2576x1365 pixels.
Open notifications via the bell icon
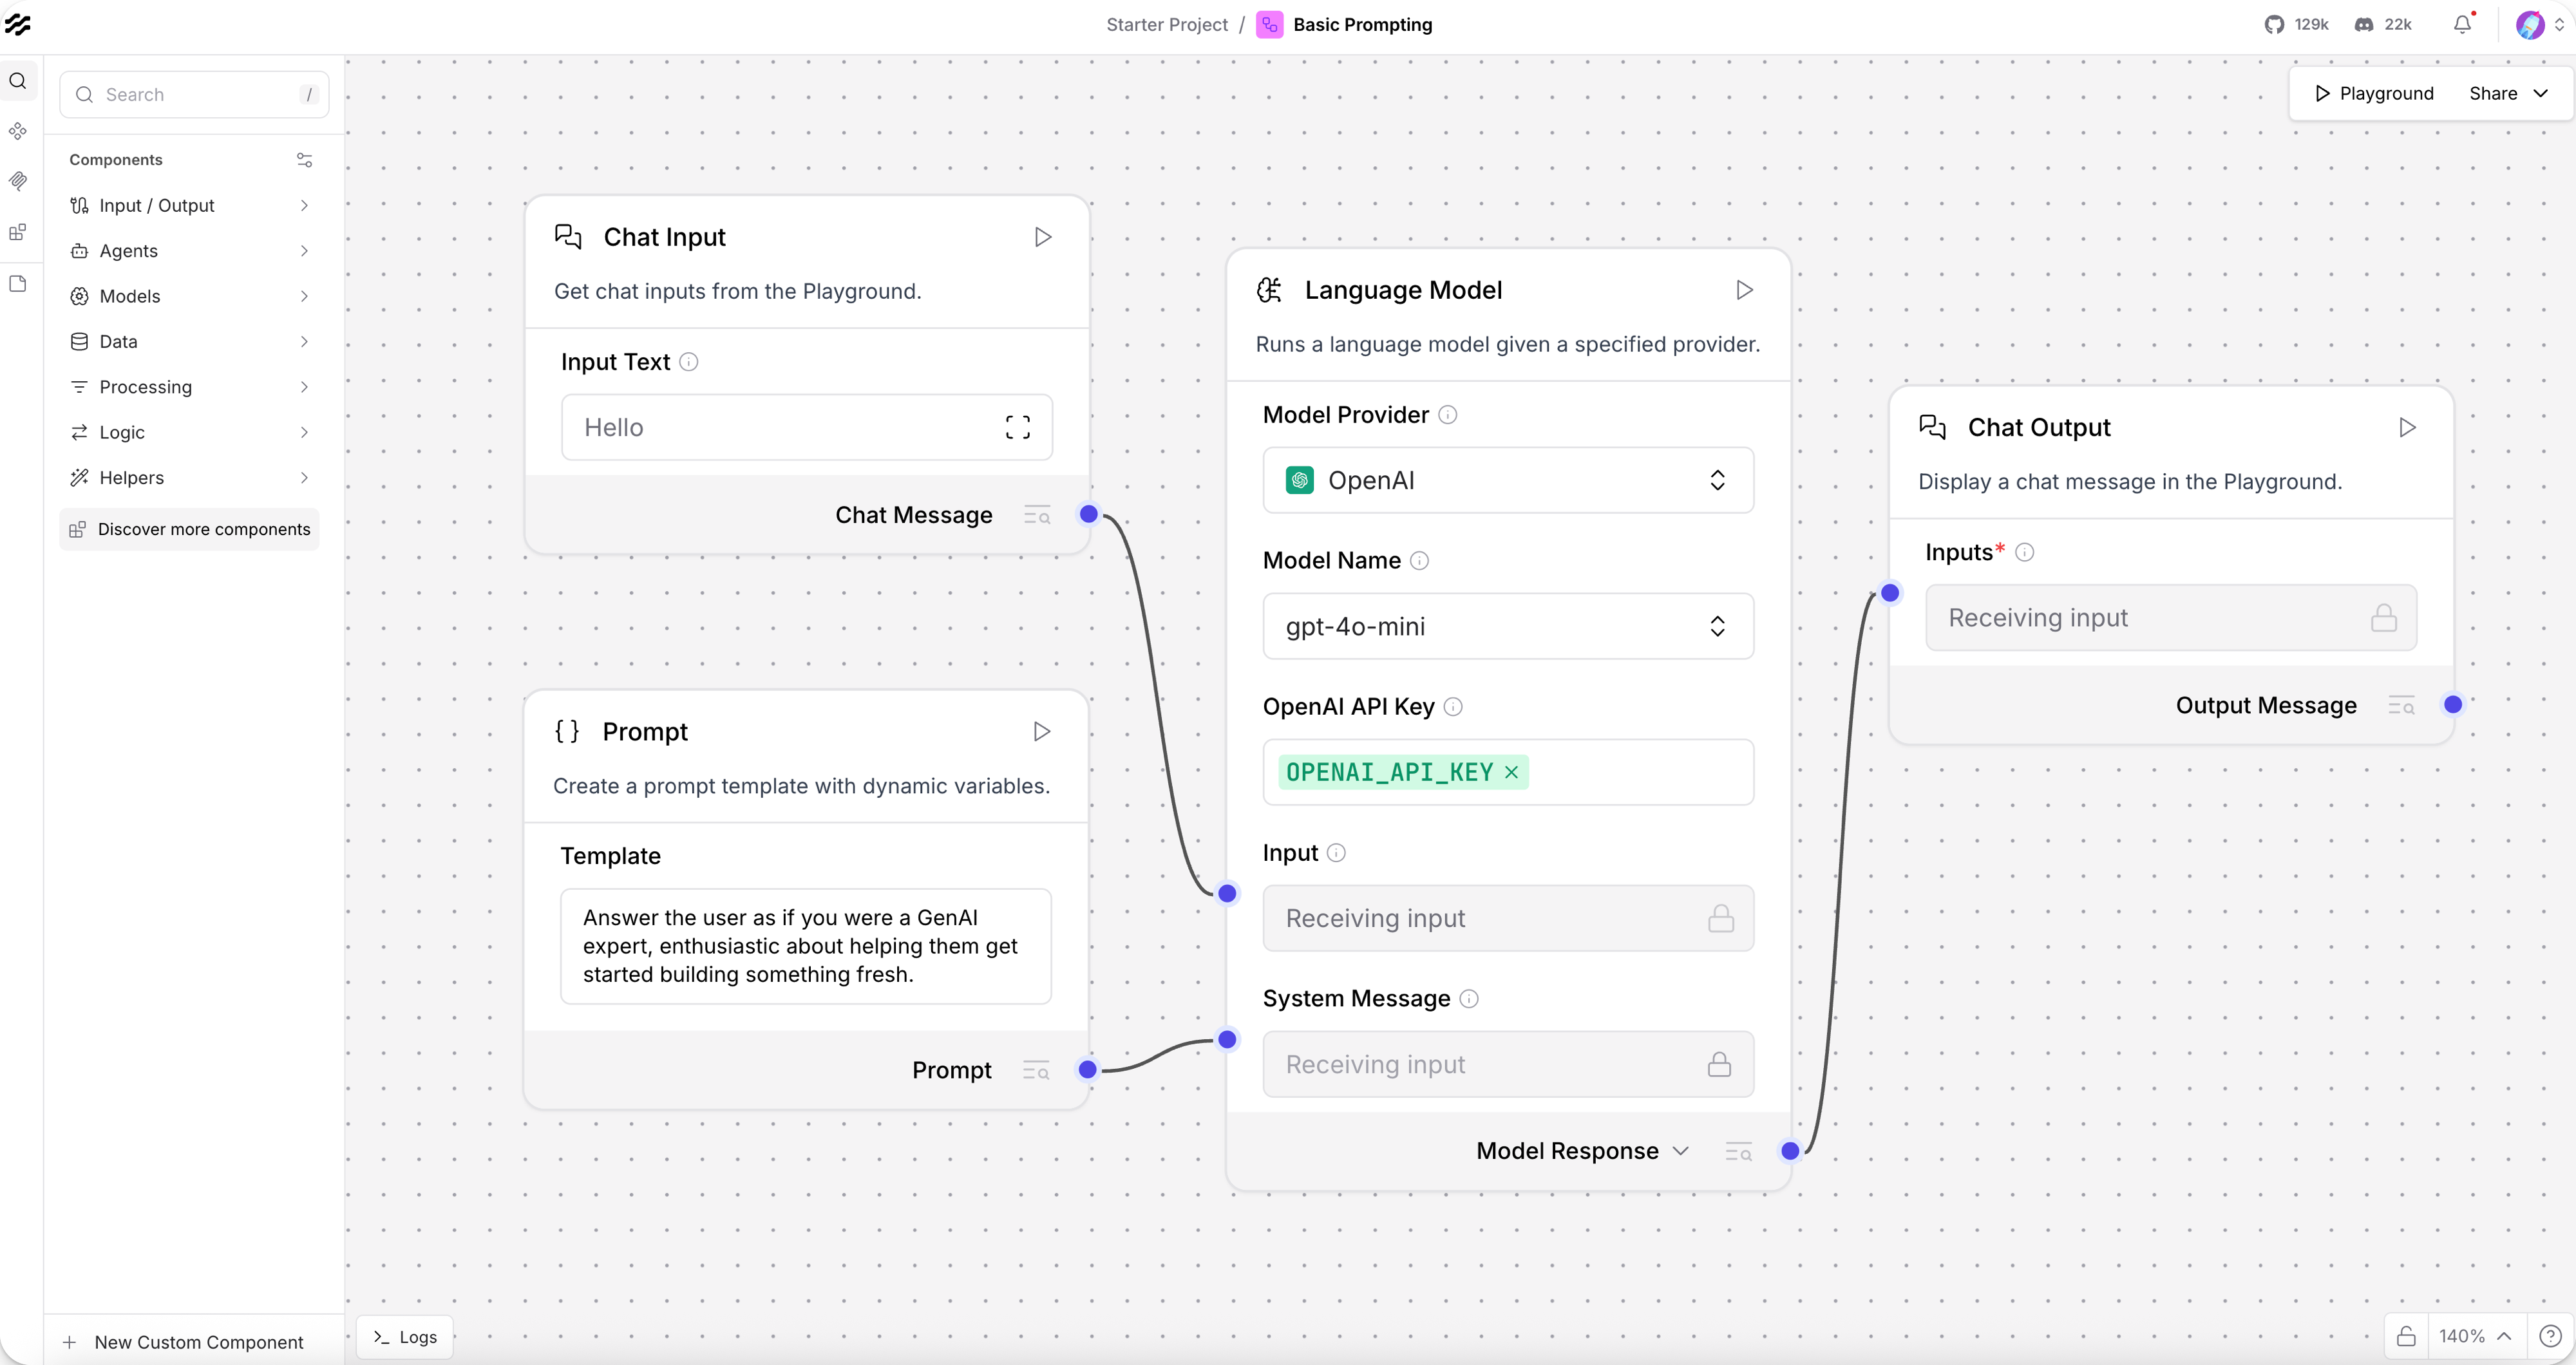tap(2461, 24)
